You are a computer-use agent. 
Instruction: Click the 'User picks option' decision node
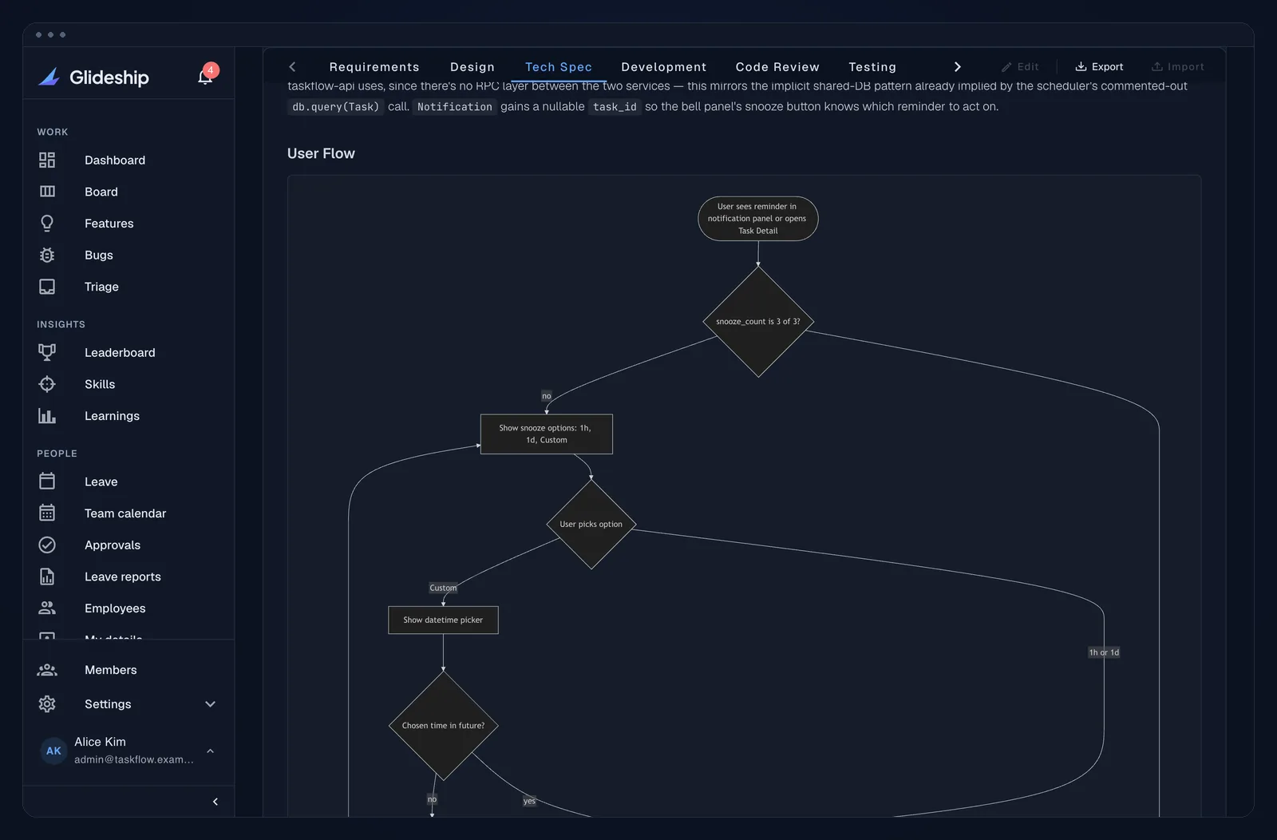[591, 524]
